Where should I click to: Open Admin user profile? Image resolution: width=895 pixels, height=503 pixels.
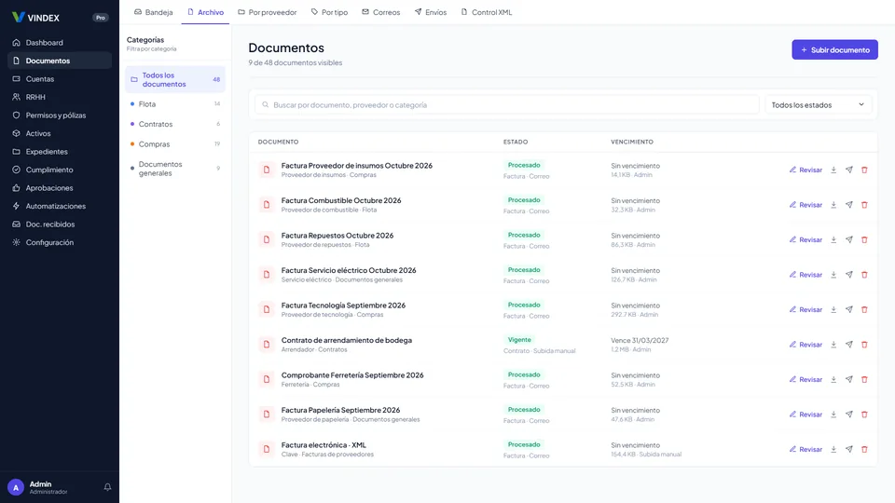(38, 487)
